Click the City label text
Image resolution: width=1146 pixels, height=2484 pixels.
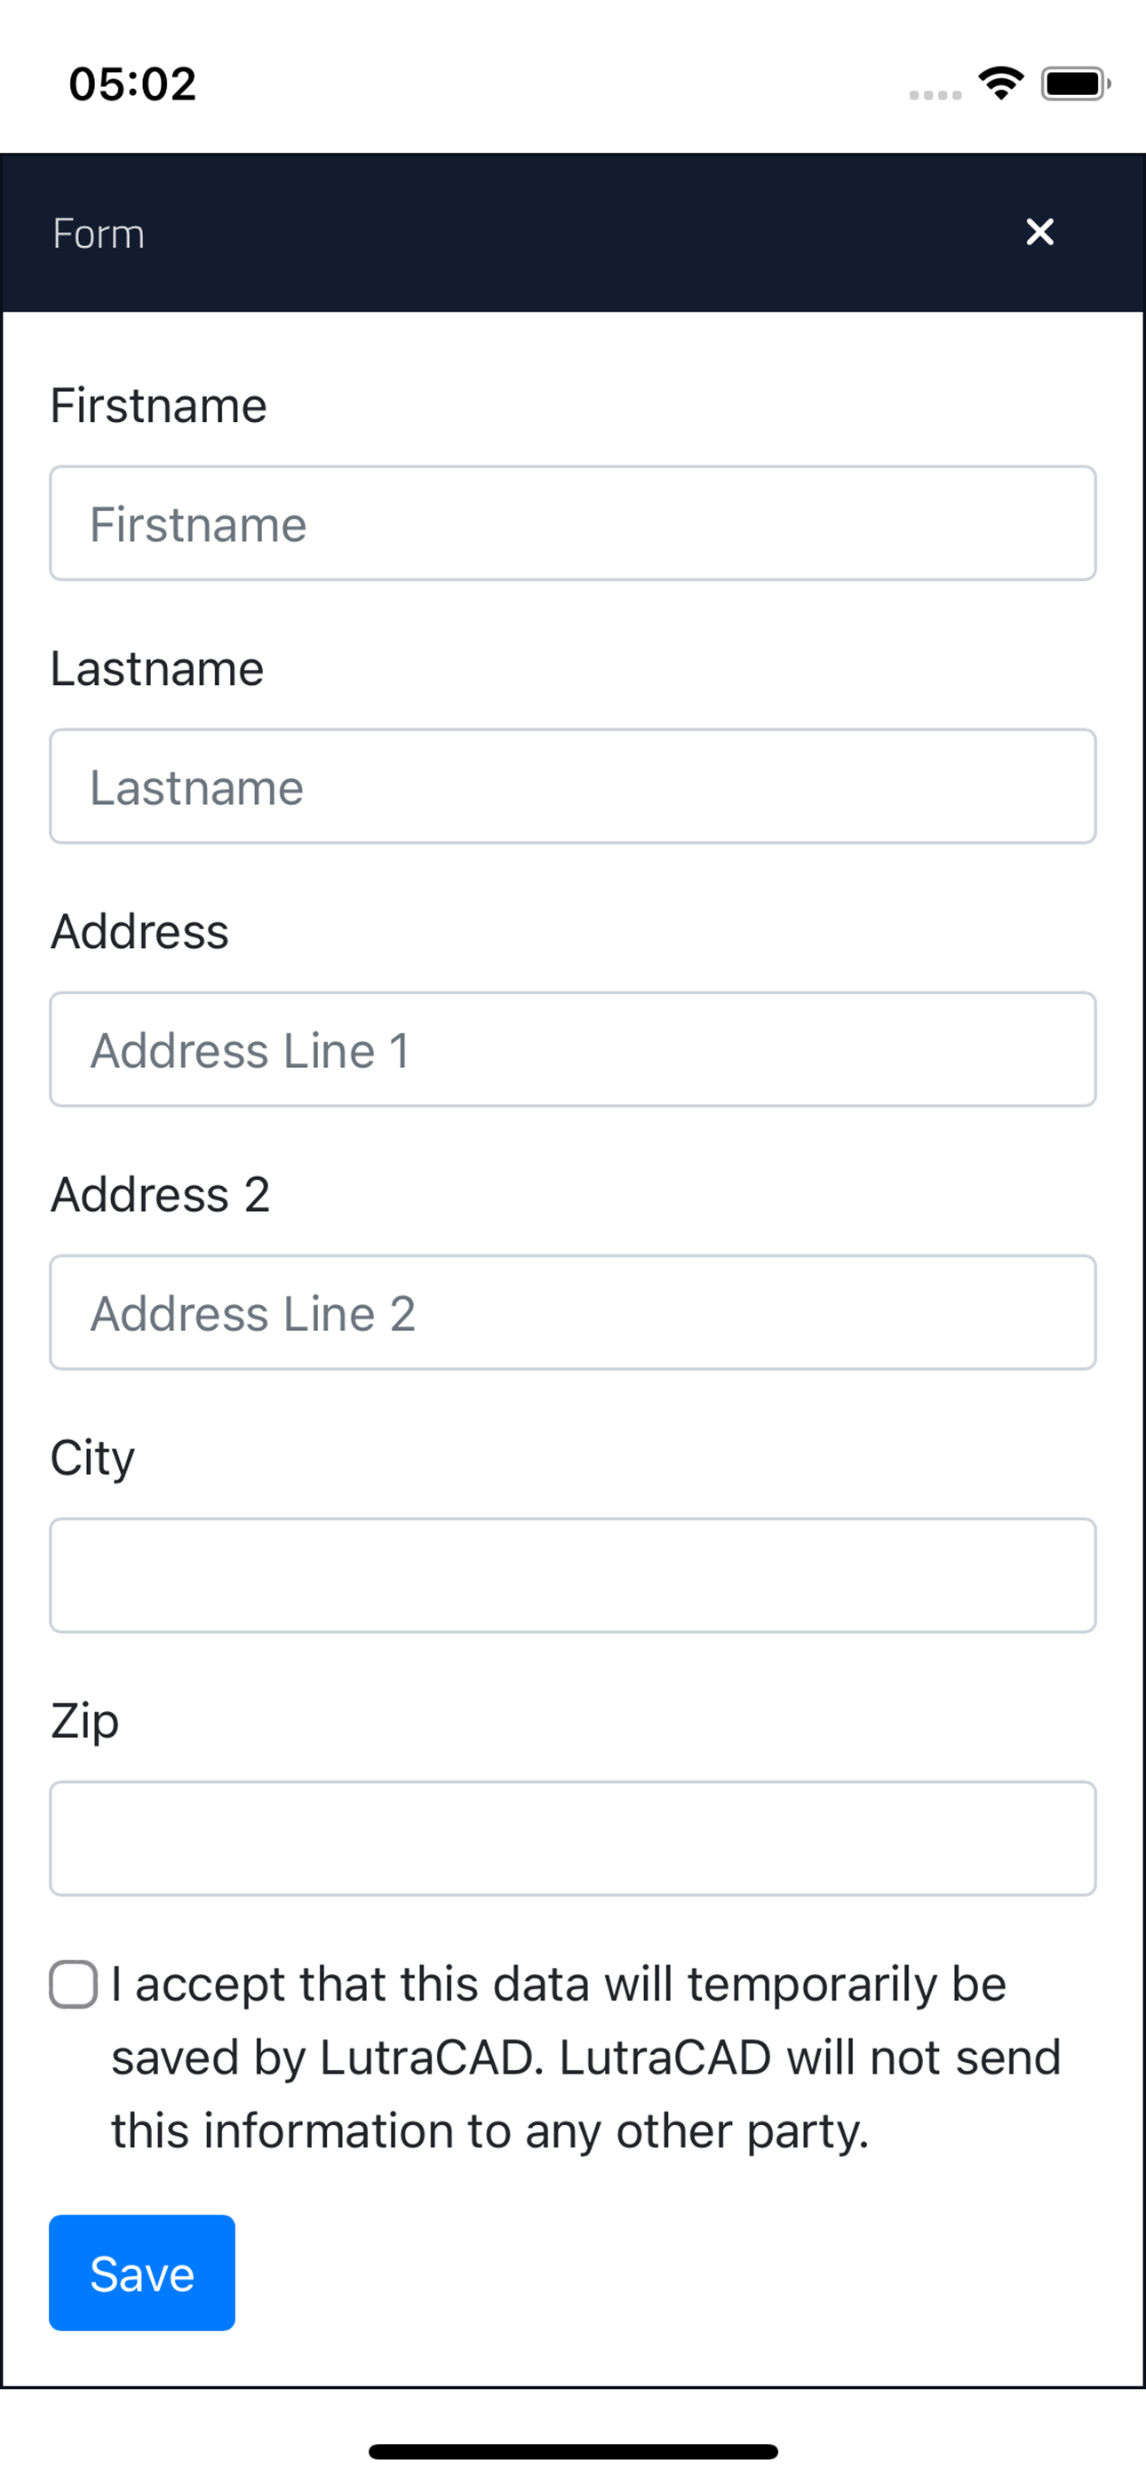pyautogui.click(x=92, y=1459)
